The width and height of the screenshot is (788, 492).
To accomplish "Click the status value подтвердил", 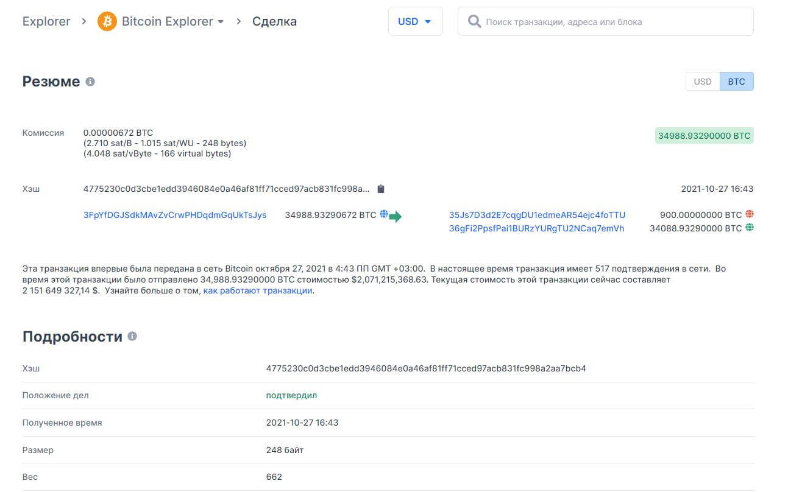I will [x=291, y=395].
